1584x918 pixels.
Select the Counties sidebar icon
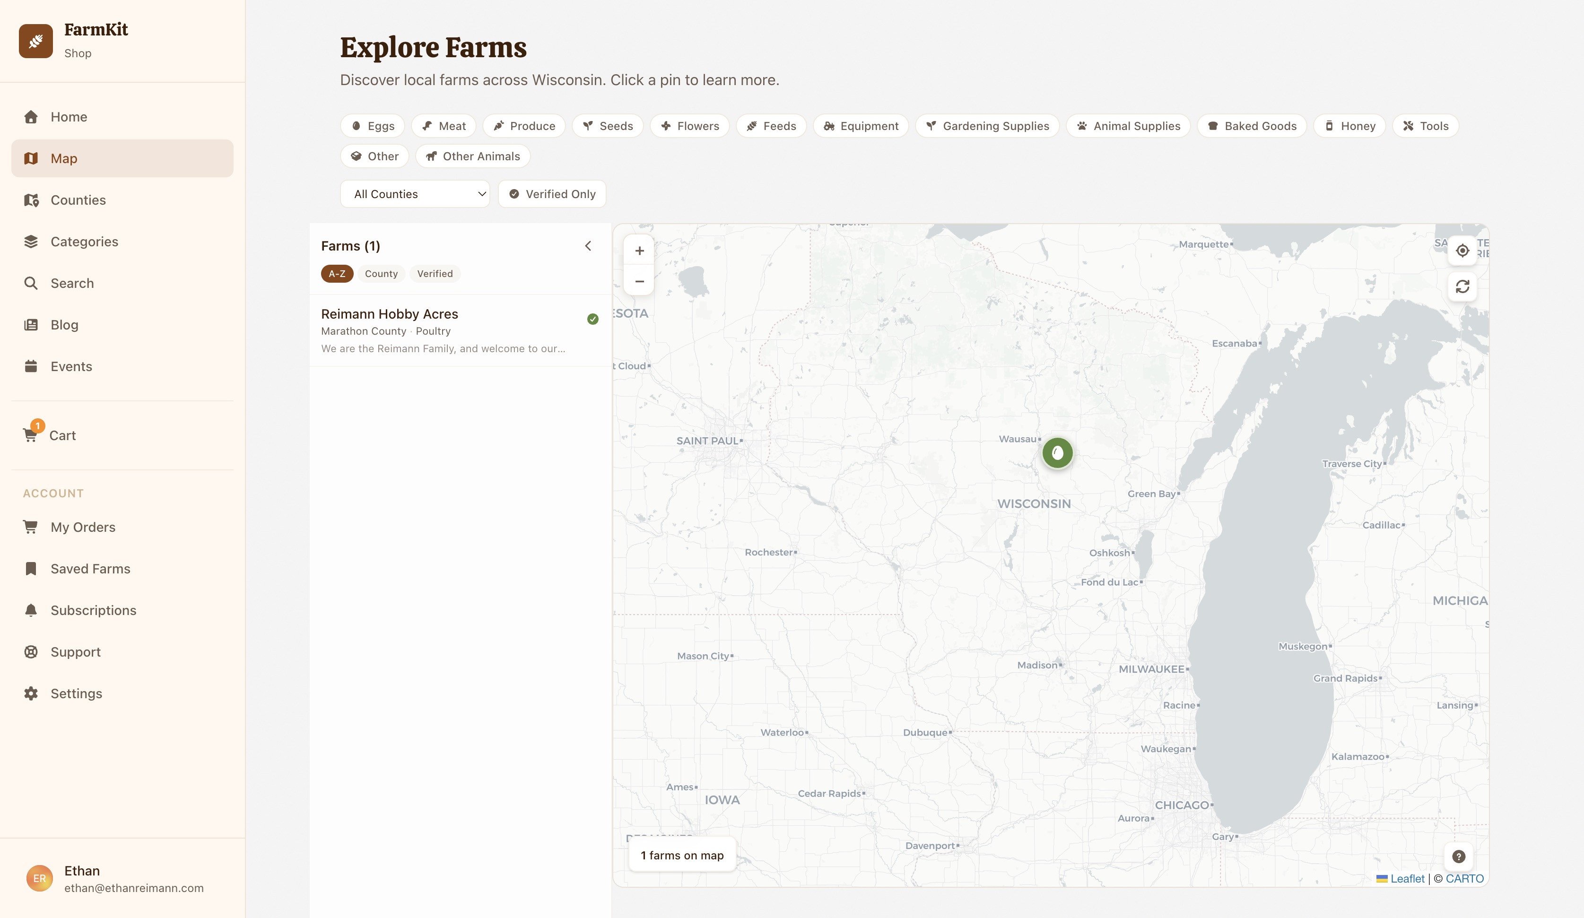(x=78, y=200)
